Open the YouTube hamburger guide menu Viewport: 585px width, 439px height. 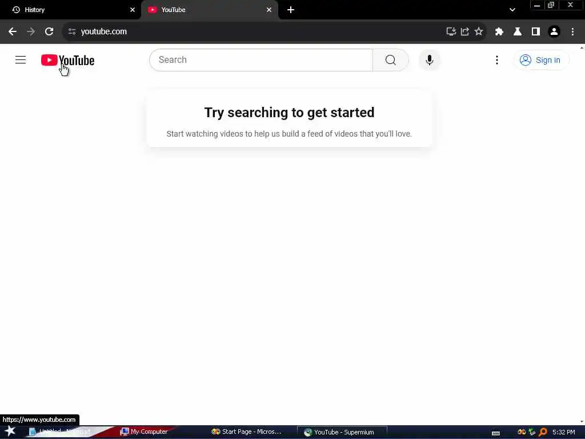coord(21,59)
